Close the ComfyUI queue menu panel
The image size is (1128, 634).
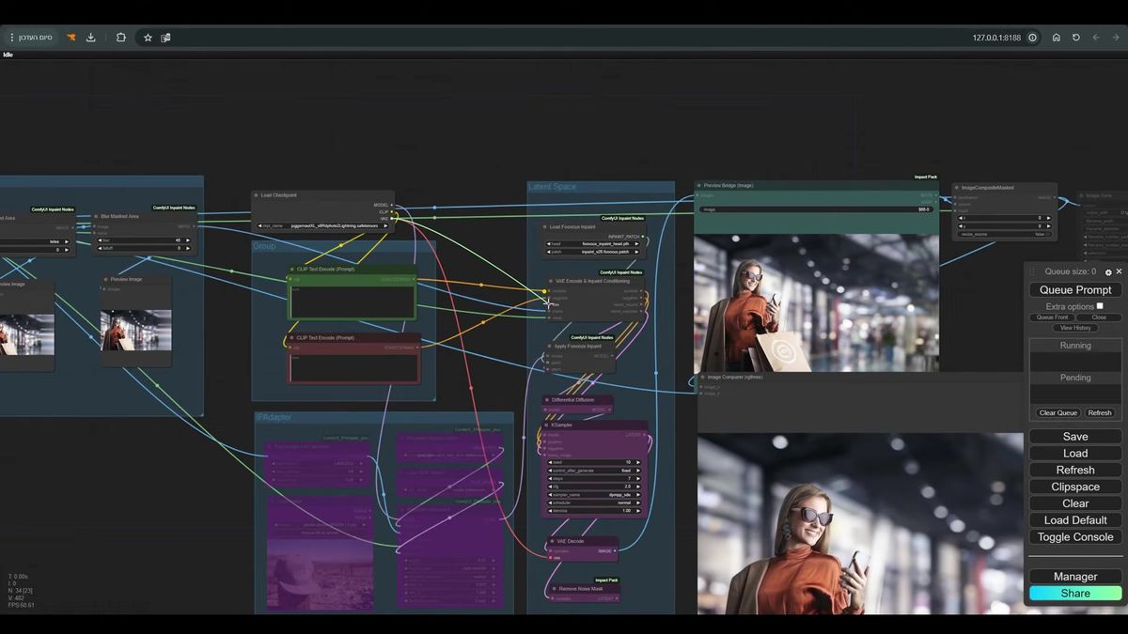pos(1119,271)
